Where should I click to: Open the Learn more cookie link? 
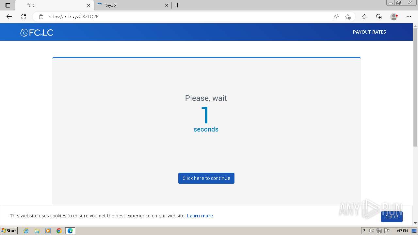pos(200,216)
